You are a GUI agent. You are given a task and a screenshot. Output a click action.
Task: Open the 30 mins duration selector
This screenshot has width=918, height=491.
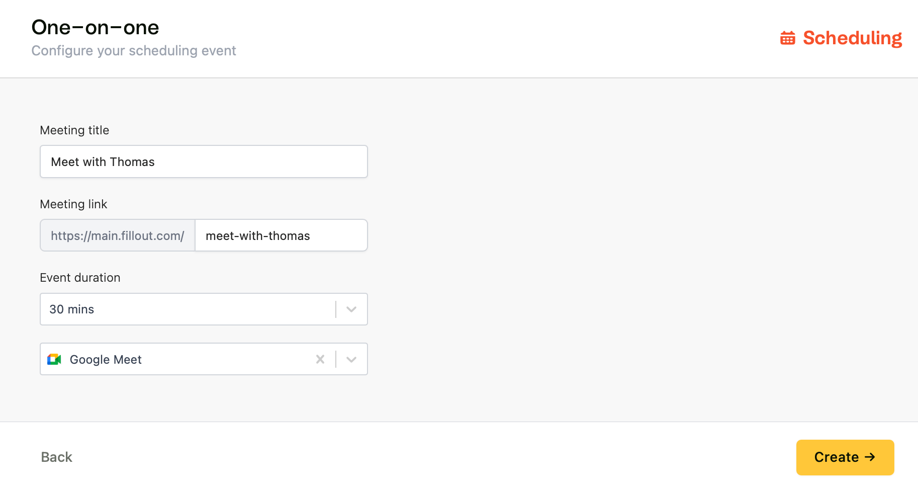coord(204,309)
